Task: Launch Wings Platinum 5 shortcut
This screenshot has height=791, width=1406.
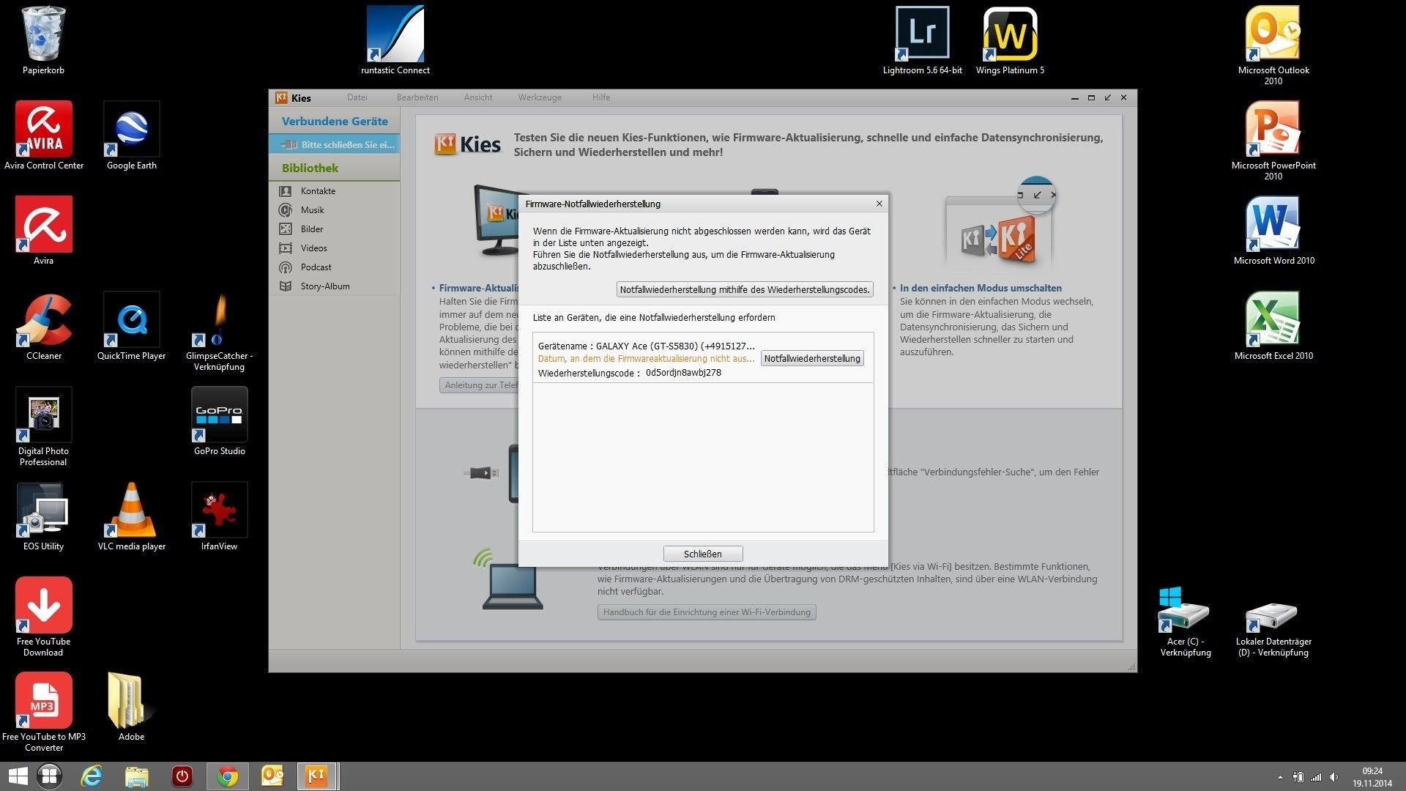Action: pos(1010,40)
